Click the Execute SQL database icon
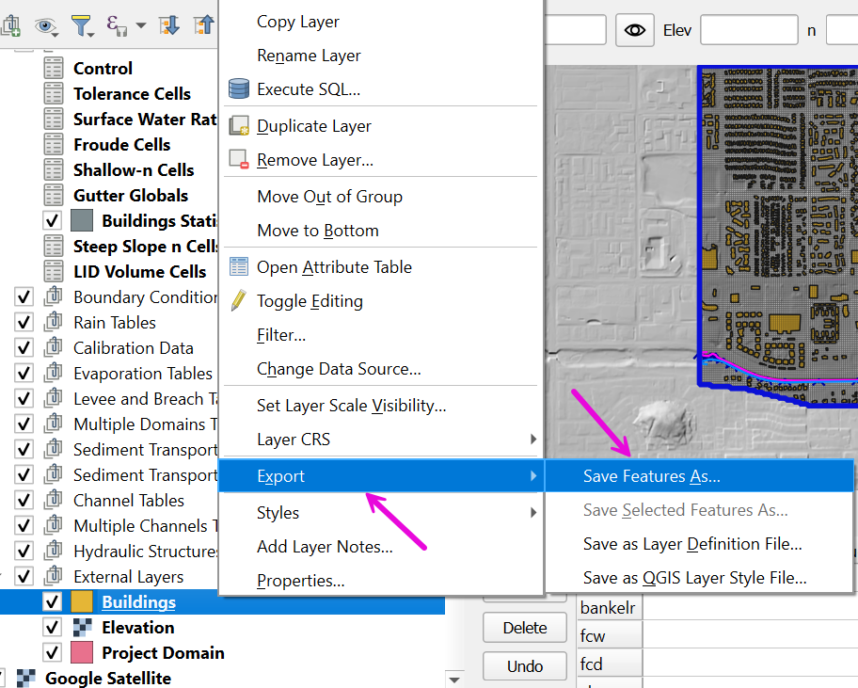 click(239, 89)
